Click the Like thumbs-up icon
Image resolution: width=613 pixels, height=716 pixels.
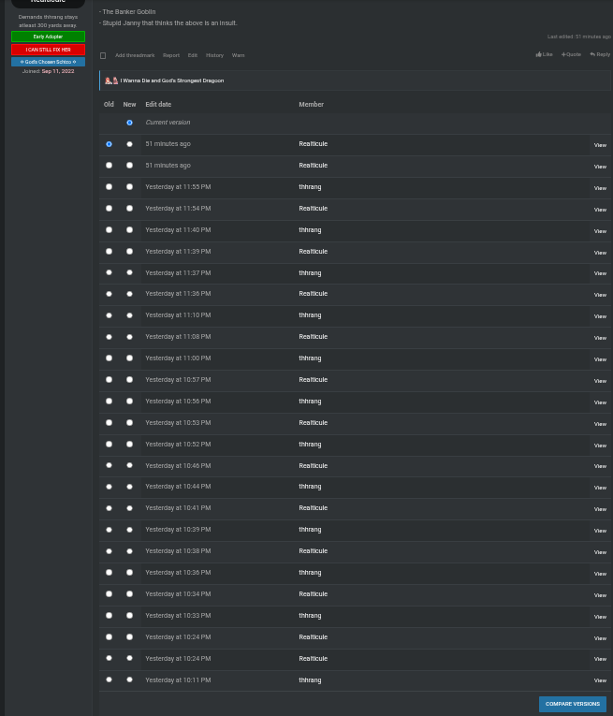(539, 54)
